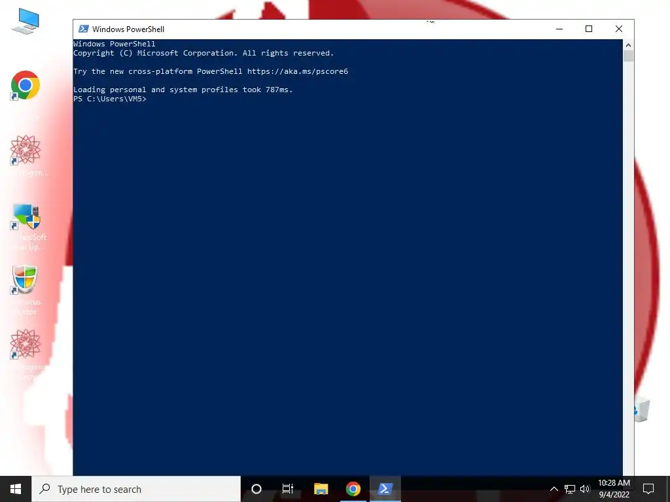The image size is (670, 502).
Task: Open the Windows Start menu
Action: click(16, 489)
